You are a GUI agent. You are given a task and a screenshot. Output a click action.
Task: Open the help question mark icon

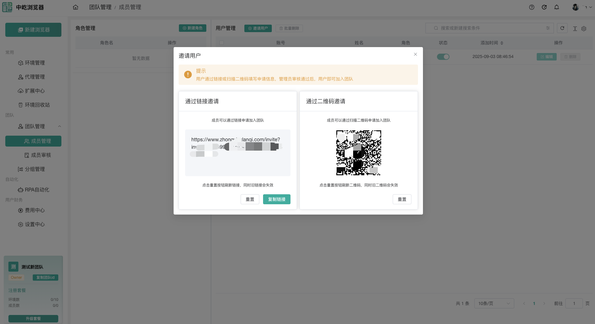pos(532,7)
